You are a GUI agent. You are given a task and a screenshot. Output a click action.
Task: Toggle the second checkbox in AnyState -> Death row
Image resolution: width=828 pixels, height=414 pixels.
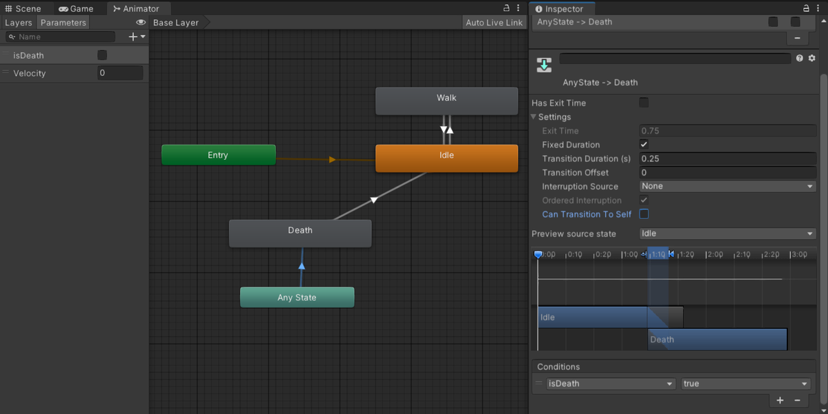[x=796, y=22]
